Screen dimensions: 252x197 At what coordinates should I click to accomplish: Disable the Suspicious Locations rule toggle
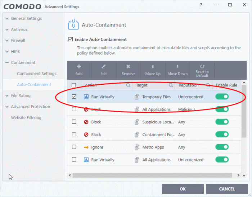[222, 122]
